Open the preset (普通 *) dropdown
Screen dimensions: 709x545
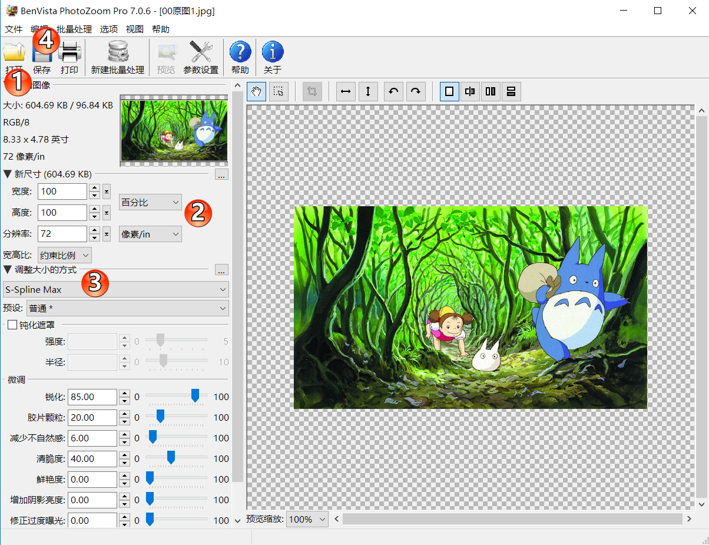pos(128,308)
